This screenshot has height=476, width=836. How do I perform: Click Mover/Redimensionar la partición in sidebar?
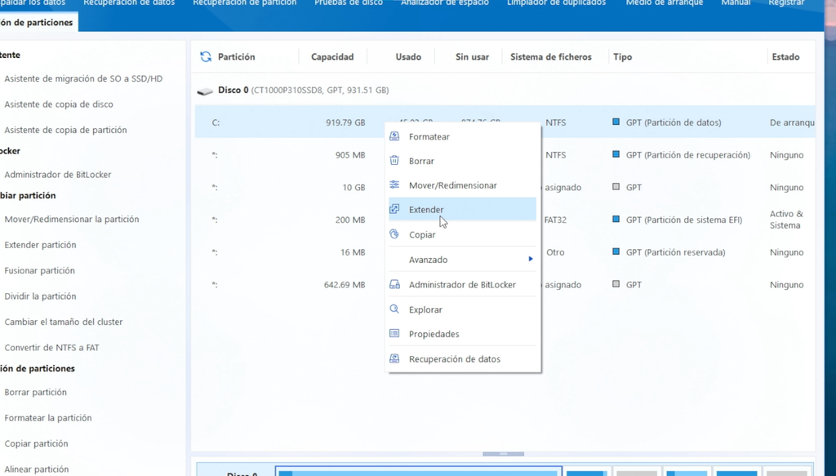72,219
